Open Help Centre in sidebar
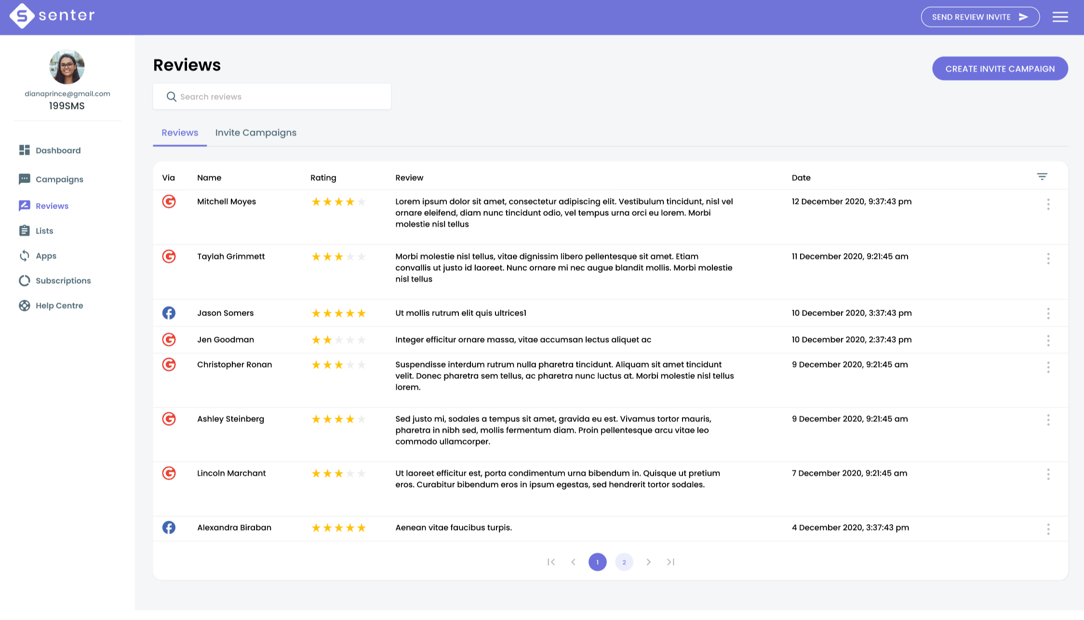 [59, 306]
